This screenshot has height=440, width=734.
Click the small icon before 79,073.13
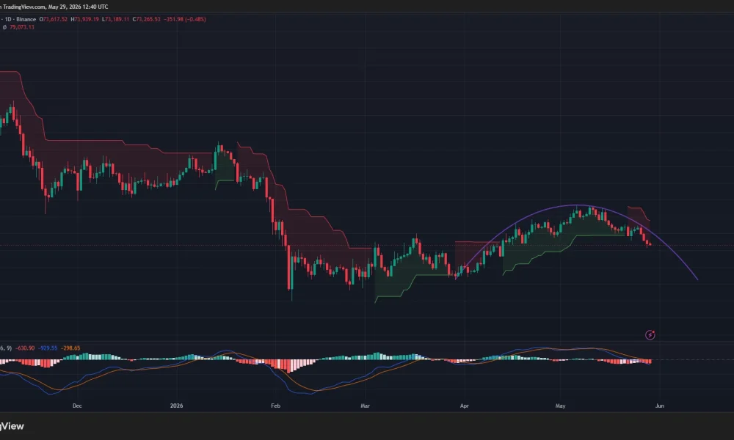[x=4, y=27]
